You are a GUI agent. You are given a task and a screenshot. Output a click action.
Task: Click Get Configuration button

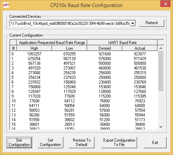point(19,143)
